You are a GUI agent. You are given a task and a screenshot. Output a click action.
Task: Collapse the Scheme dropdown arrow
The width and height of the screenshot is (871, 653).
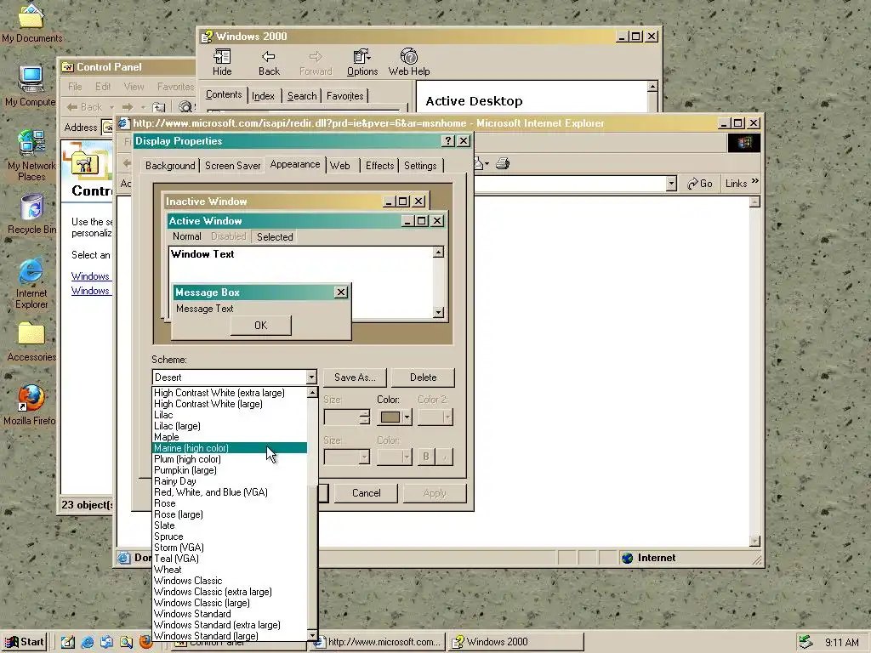pyautogui.click(x=311, y=377)
